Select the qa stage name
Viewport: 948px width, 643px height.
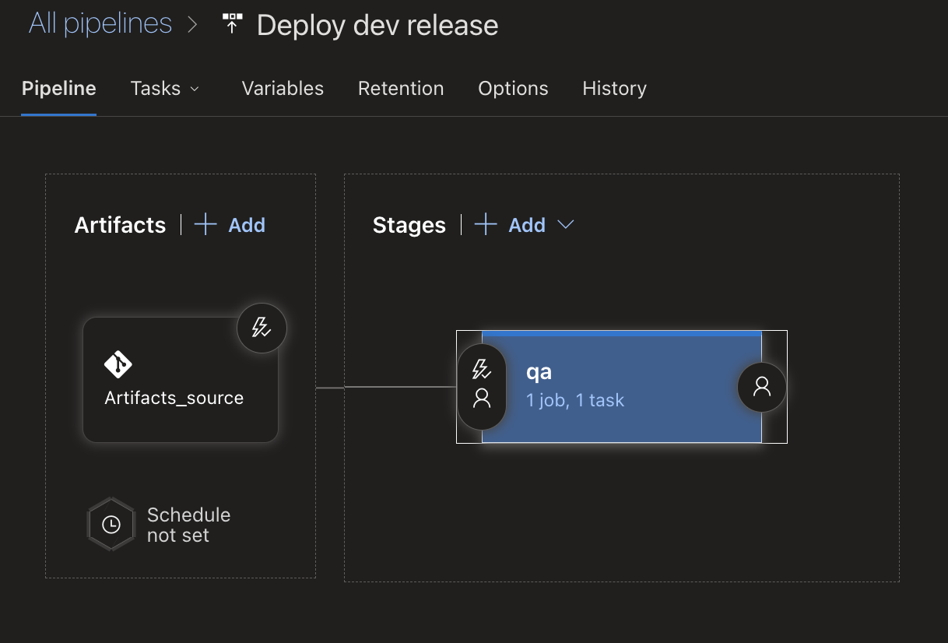pyautogui.click(x=539, y=372)
